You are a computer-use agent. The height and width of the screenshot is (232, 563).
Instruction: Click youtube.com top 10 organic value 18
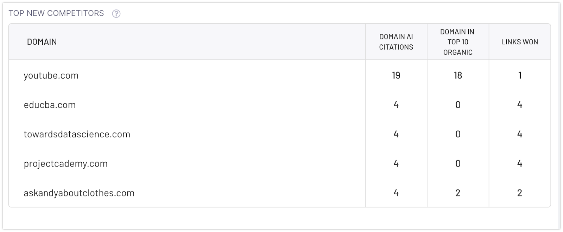(457, 75)
